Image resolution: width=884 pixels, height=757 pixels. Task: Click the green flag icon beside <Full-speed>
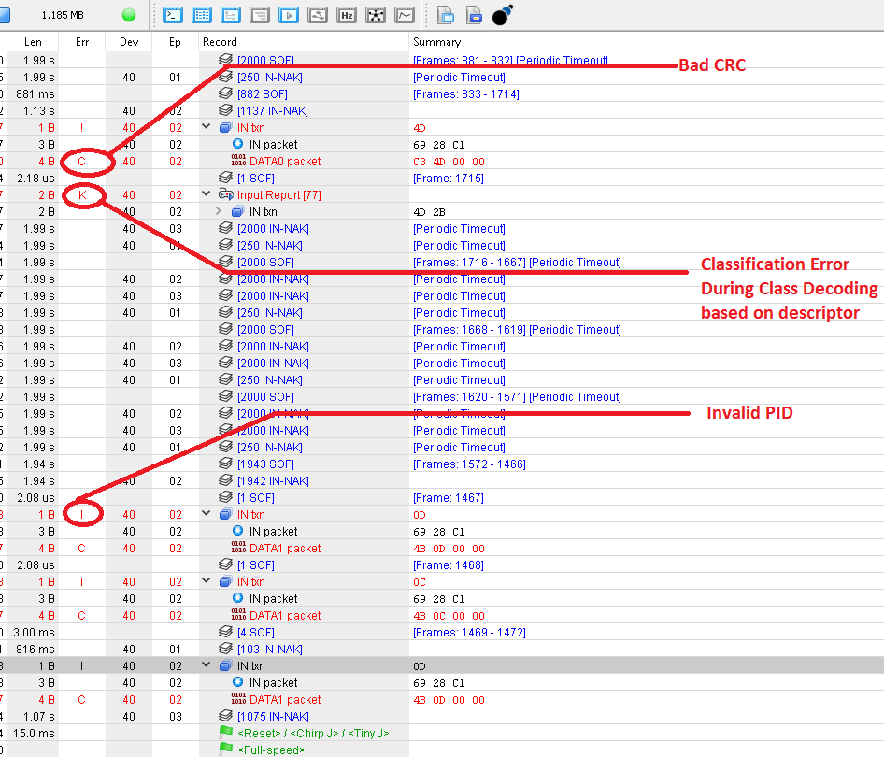(226, 750)
